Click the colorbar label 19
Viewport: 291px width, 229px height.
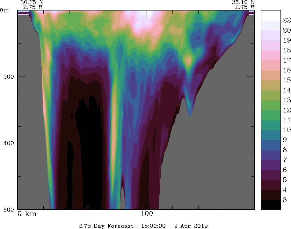pyautogui.click(x=287, y=40)
